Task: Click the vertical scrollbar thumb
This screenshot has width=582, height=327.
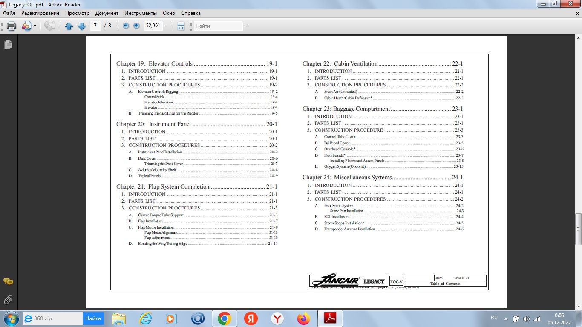Action: (578, 229)
